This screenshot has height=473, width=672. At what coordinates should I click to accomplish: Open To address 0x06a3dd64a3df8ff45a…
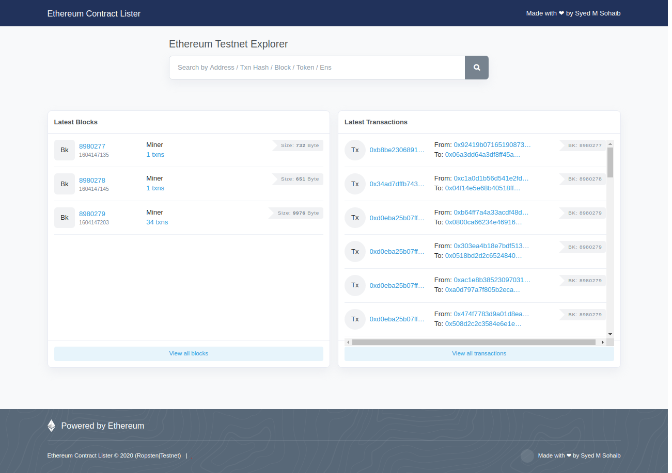(482, 155)
